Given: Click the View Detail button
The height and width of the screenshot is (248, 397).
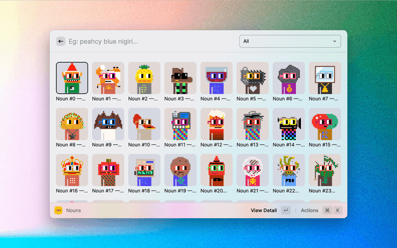Looking at the screenshot, I should point(264,210).
